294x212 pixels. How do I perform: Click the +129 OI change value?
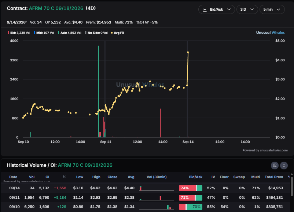[62, 207]
